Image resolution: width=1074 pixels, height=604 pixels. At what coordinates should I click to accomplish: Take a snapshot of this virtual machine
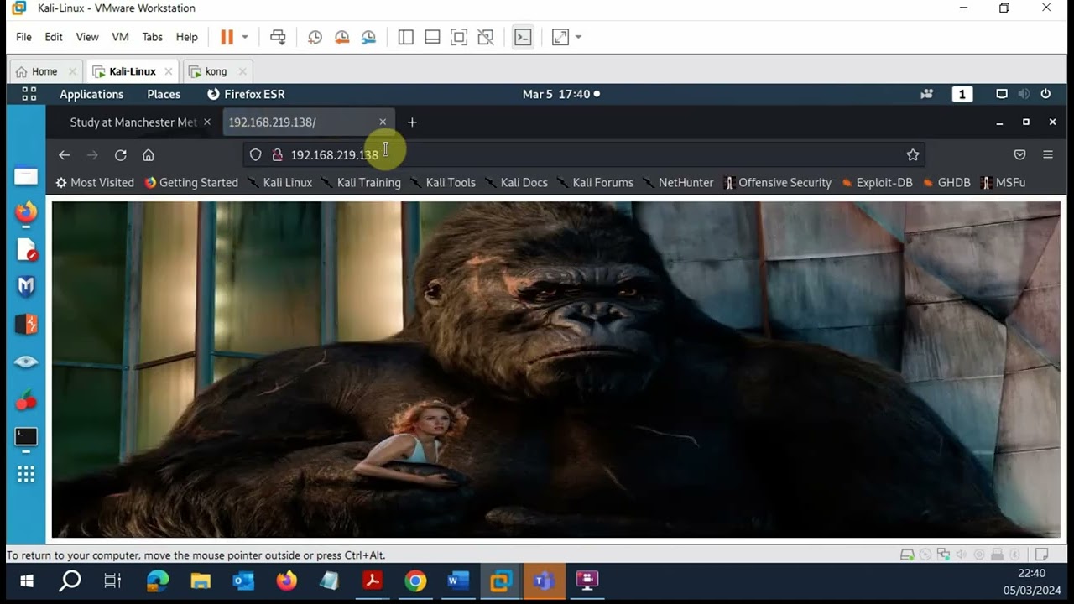315,37
